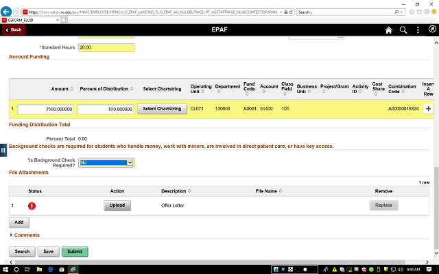This screenshot has width=439, height=274.
Task: Click the horizontal scrollbar left arrow
Action: click(x=11, y=262)
